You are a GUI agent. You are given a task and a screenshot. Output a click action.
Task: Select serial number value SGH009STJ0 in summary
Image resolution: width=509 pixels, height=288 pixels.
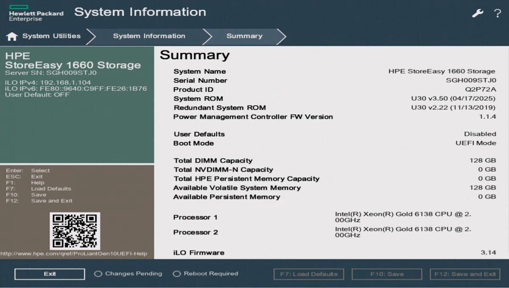[x=471, y=81]
